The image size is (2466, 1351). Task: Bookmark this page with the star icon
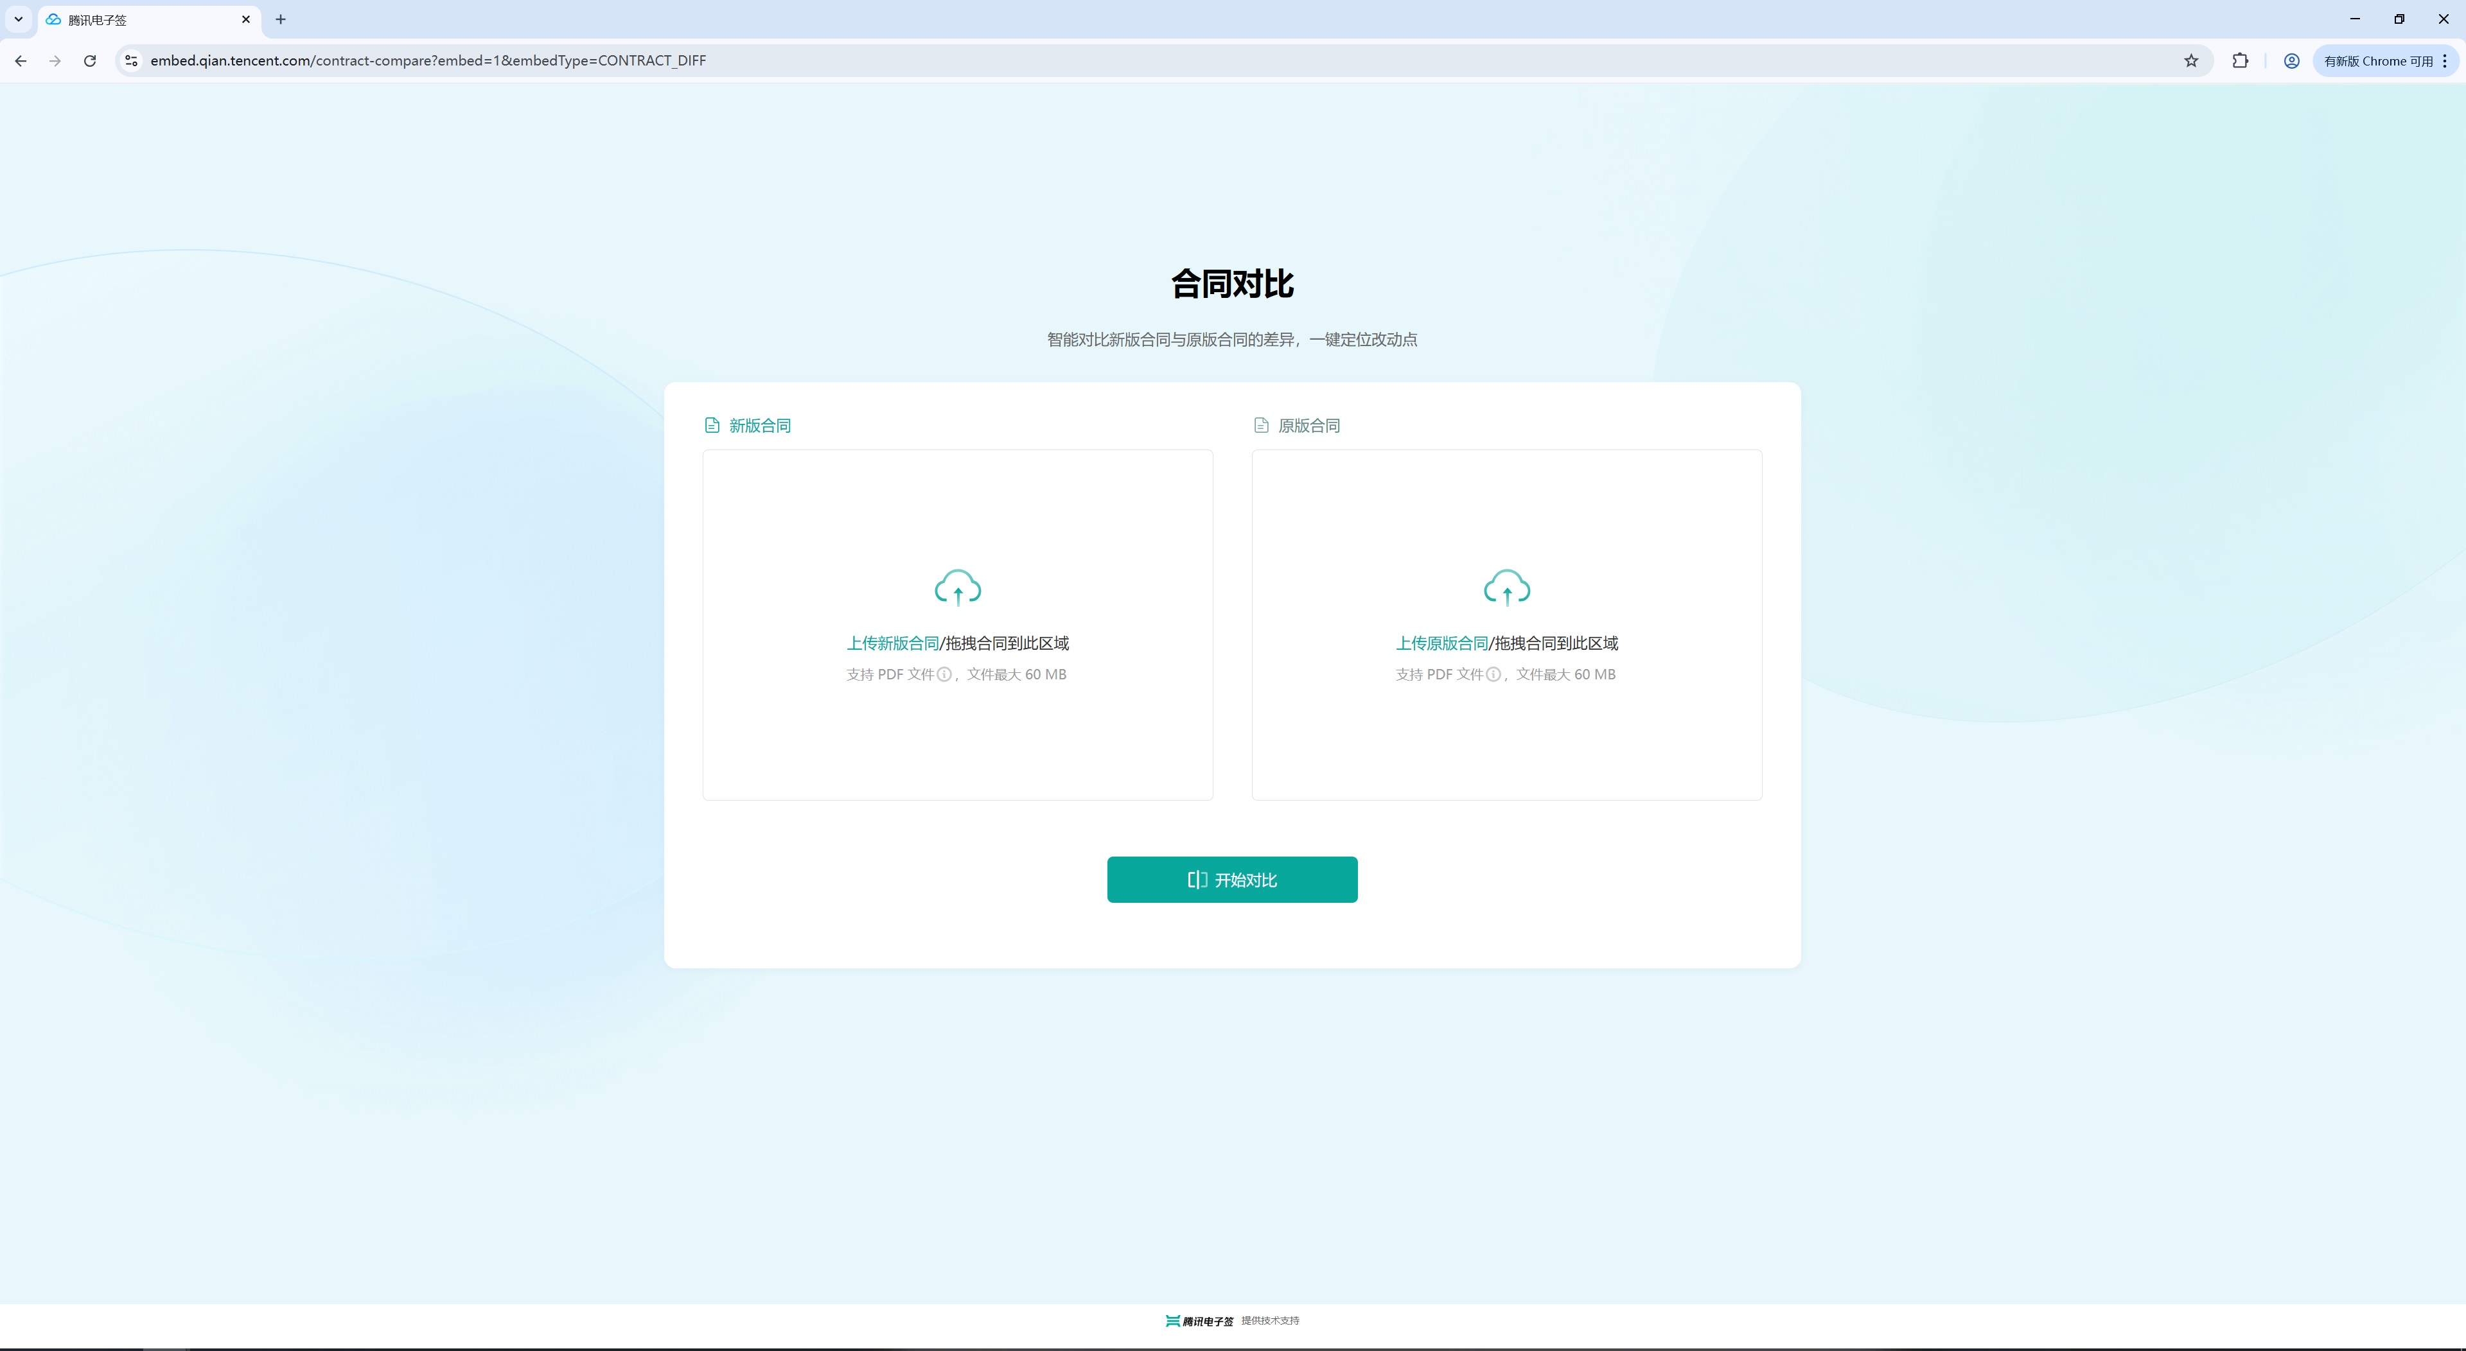[2191, 60]
